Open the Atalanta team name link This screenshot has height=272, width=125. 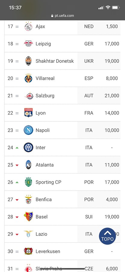click(45, 165)
